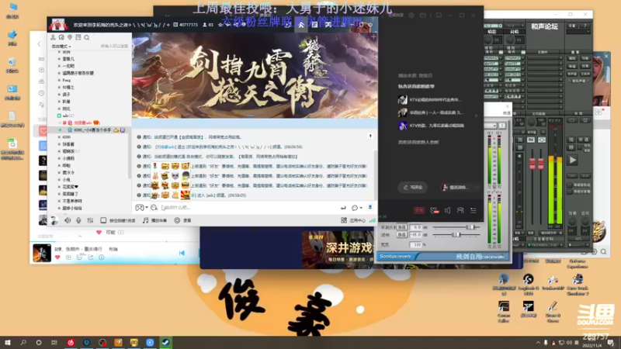This screenshot has width=621, height=349.
Task: Click the ? help button in reverb plugin
Action: (501, 126)
